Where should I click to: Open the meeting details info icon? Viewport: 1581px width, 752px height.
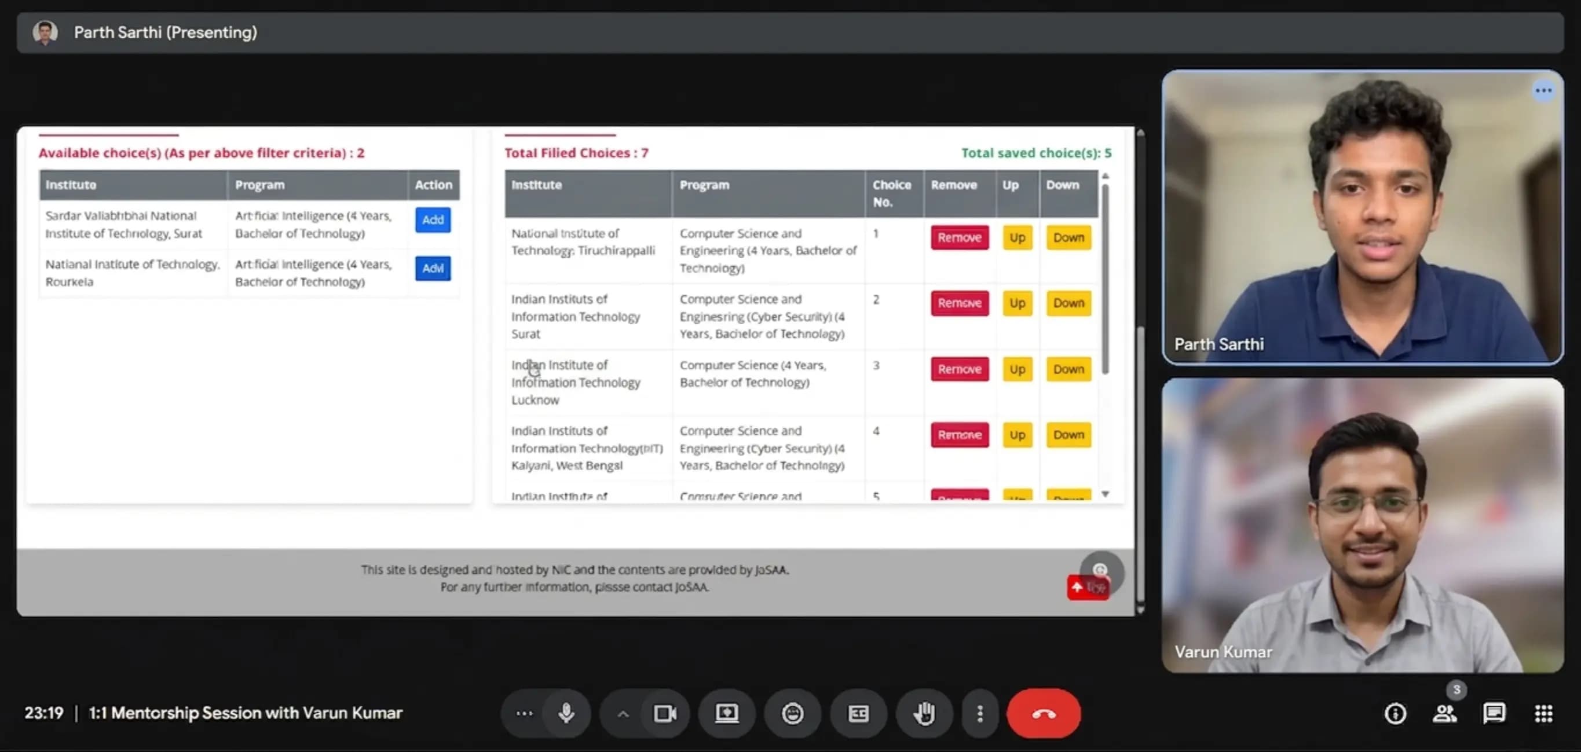[1395, 713]
